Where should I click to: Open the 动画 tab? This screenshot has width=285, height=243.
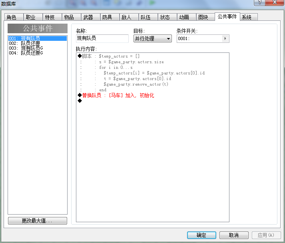point(187,17)
